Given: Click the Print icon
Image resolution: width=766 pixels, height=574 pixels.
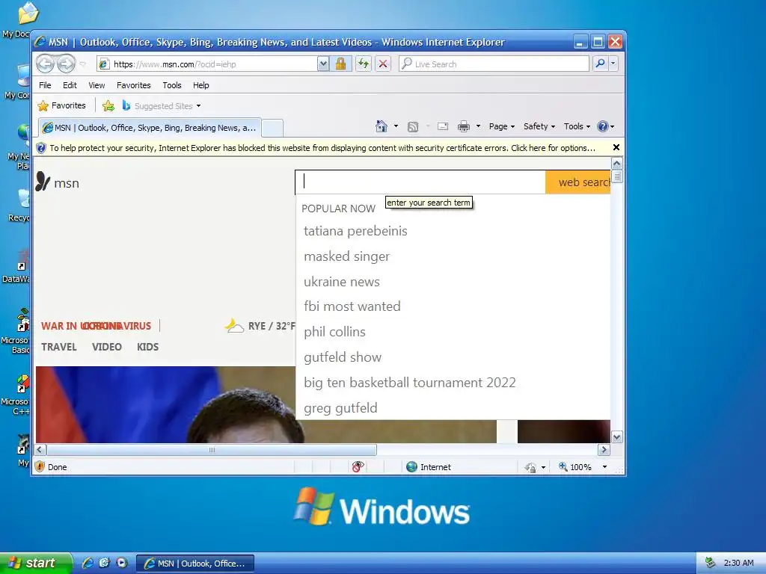Looking at the screenshot, I should coord(463,127).
